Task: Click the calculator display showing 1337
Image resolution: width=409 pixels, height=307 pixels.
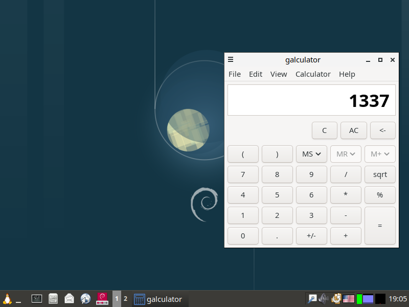Action: [311, 100]
